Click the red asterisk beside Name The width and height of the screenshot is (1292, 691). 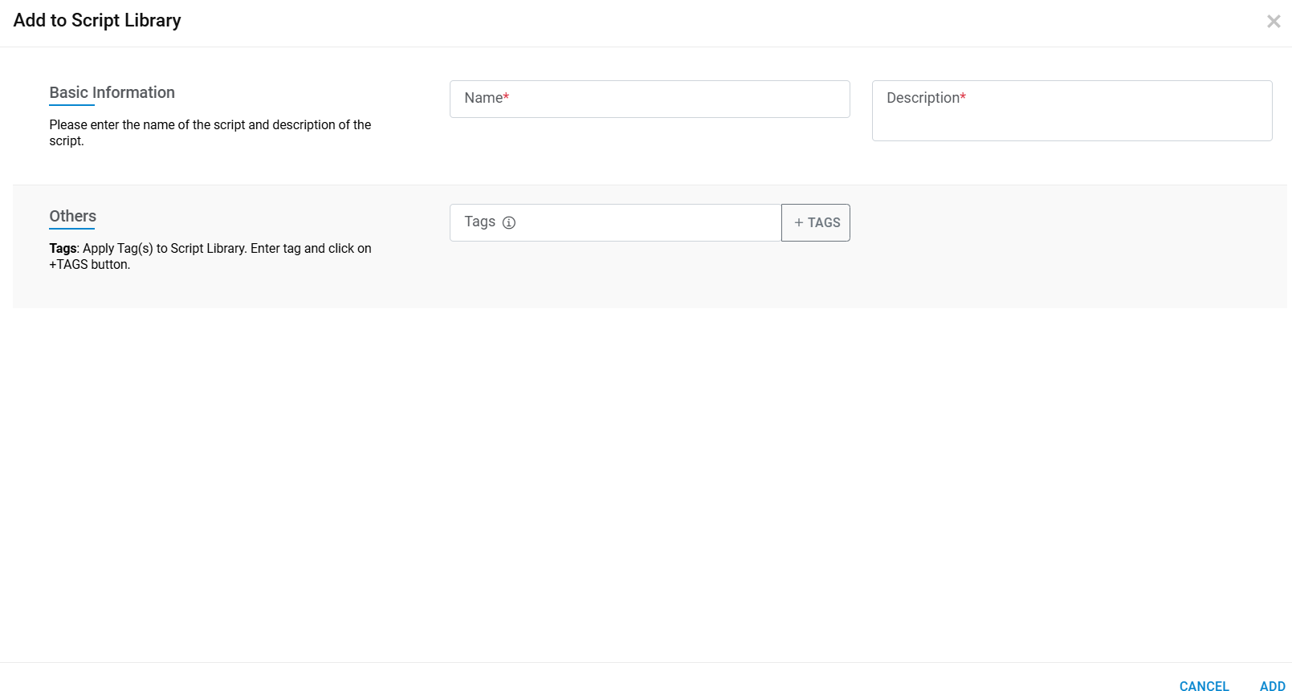(506, 97)
